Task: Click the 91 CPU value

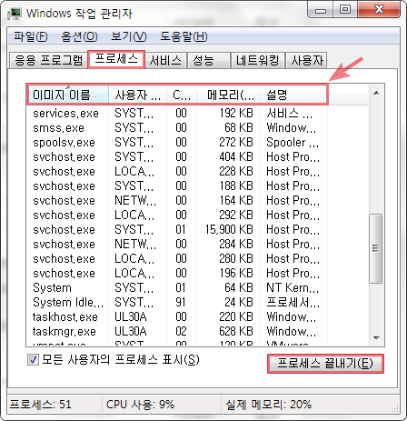Action: pos(181,303)
